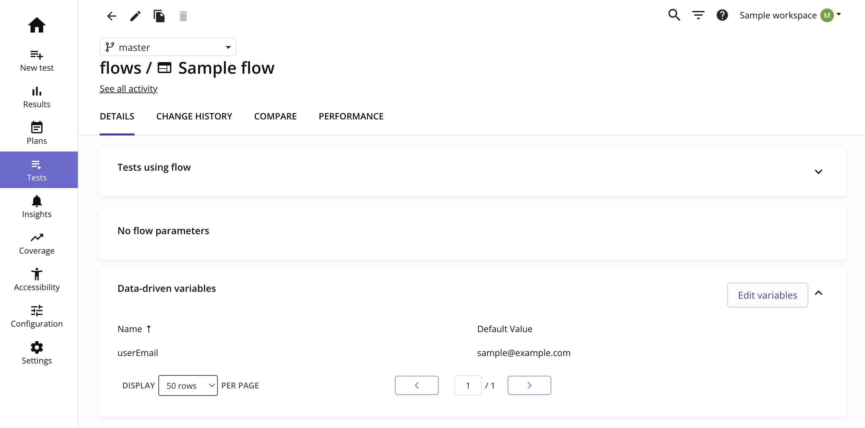Delete flow using the trash icon
The width and height of the screenshot is (865, 428).
point(183,16)
